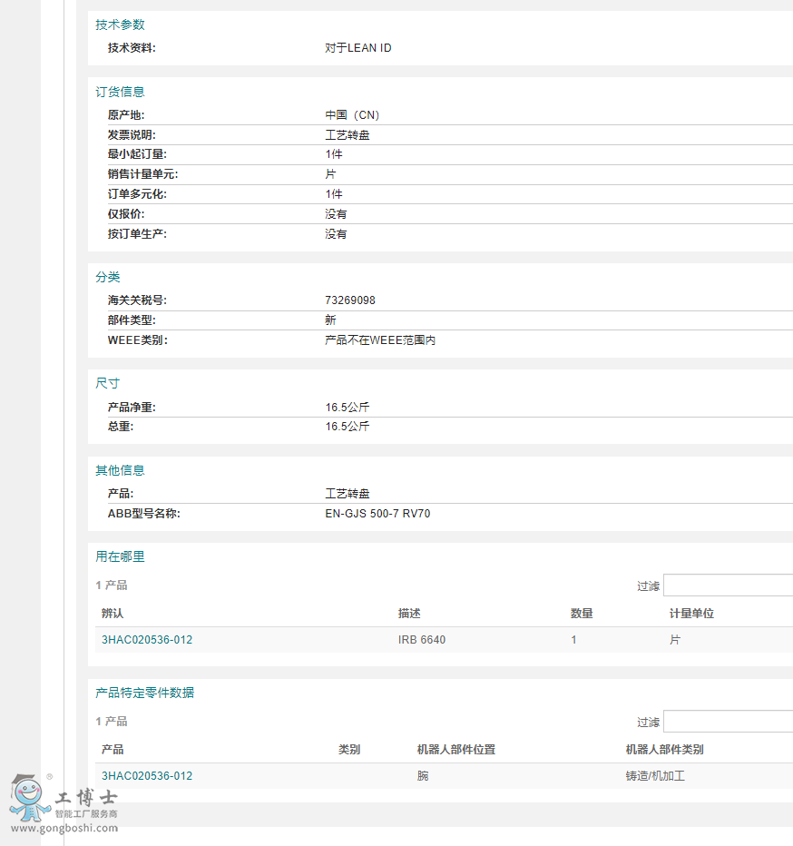Select the 对于LEAN ID value
The width and height of the screenshot is (793, 846).
coord(358,48)
